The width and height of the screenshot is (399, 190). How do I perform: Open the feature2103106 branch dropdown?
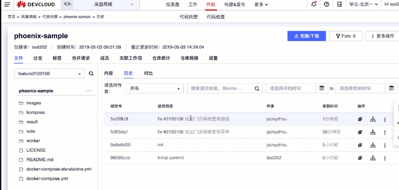[49, 73]
